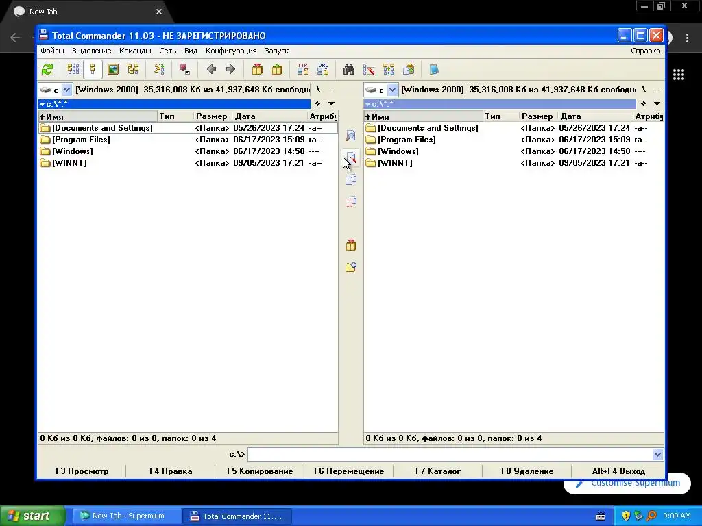
Task: Sort left panel by Размер column header
Action: pyautogui.click(x=213, y=116)
